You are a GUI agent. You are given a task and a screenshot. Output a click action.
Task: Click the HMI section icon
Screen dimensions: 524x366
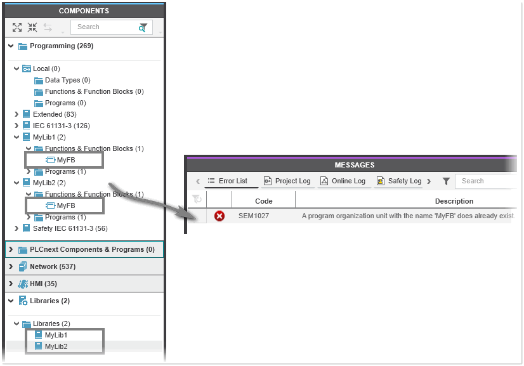click(x=23, y=284)
